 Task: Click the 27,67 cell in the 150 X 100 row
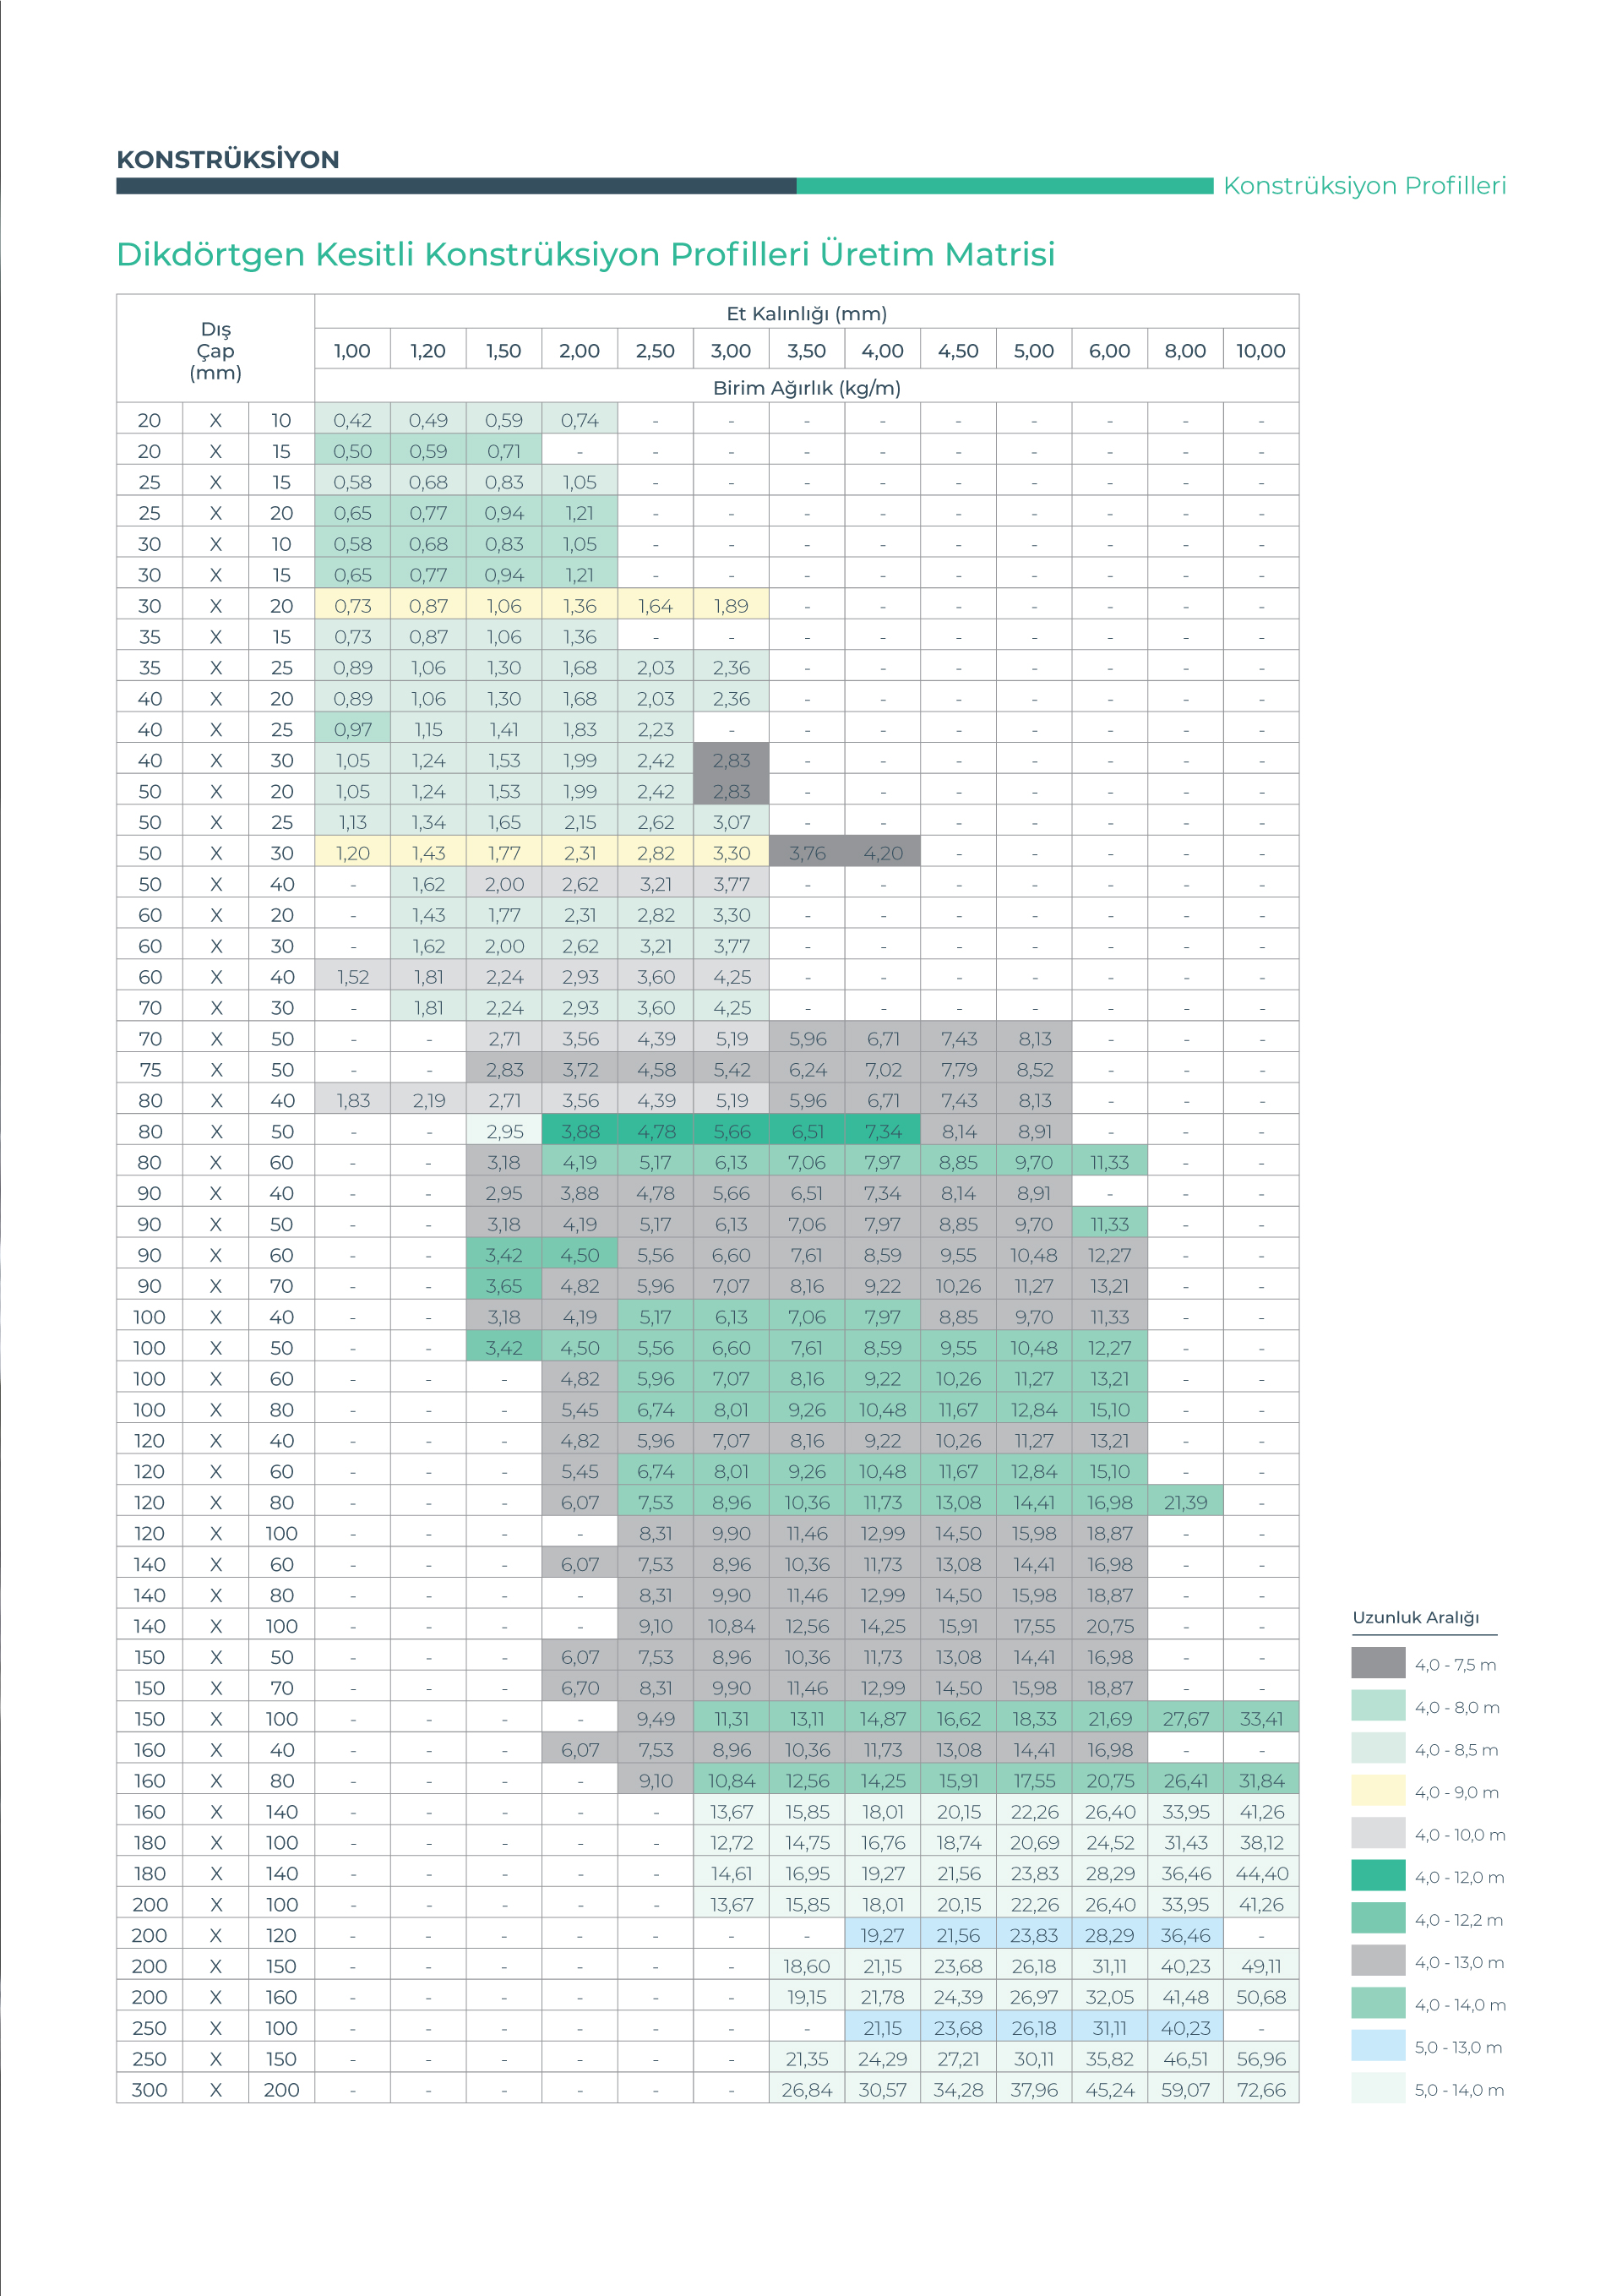point(1186,1719)
